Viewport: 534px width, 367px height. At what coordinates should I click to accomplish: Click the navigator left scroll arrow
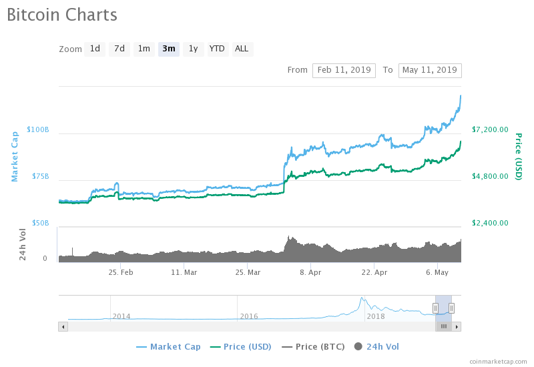[63, 327]
